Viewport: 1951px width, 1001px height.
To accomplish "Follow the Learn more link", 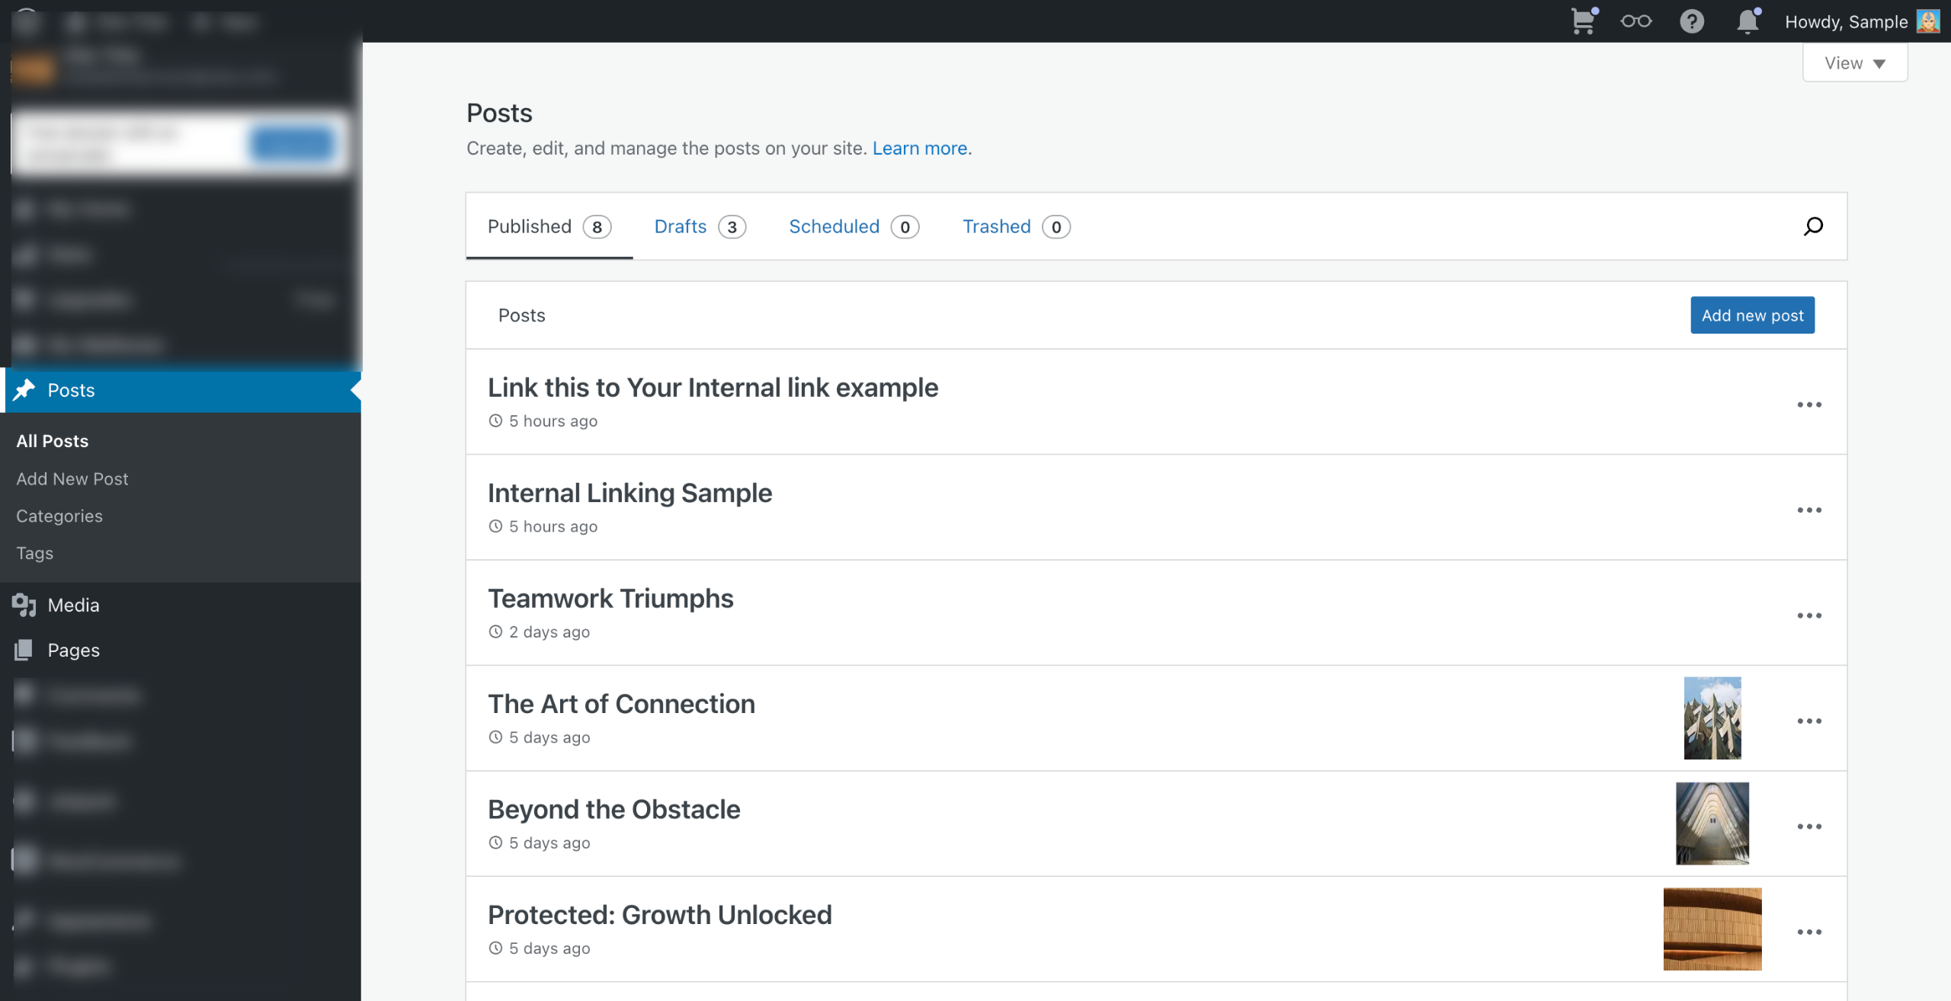I will click(x=920, y=149).
